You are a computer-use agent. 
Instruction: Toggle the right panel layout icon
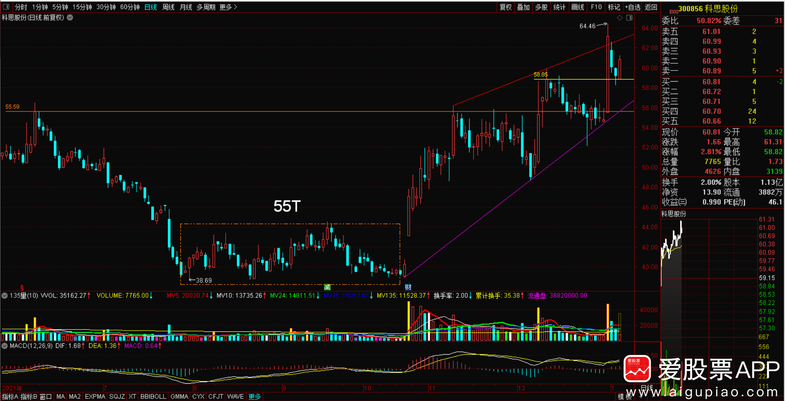(629, 17)
